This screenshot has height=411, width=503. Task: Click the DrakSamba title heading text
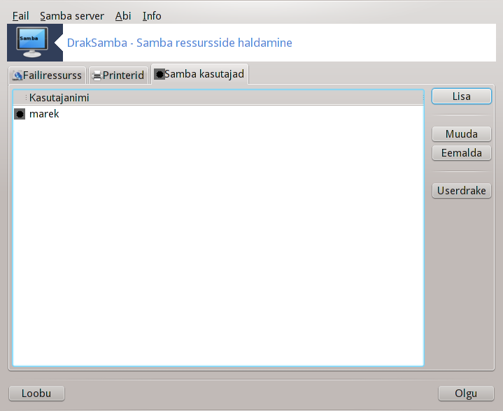(x=179, y=43)
